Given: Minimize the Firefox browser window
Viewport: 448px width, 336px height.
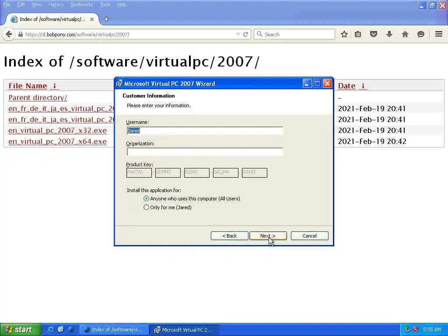Looking at the screenshot, I should [x=422, y=5].
